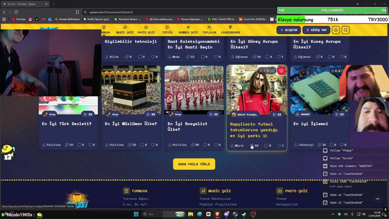Open footer link Trend Sanatçılar
This screenshot has height=219, width=389.
[x=215, y=199]
